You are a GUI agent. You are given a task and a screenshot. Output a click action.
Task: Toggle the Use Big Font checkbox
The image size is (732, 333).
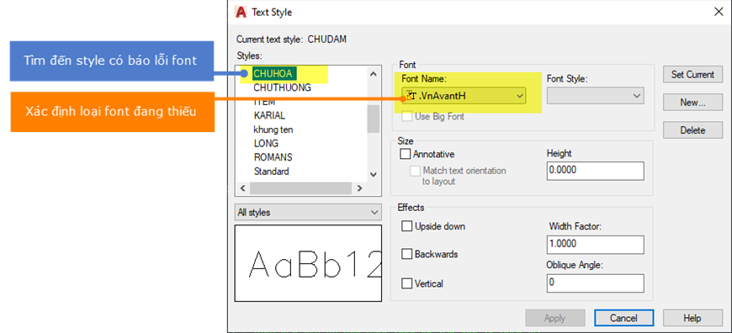[x=406, y=117]
